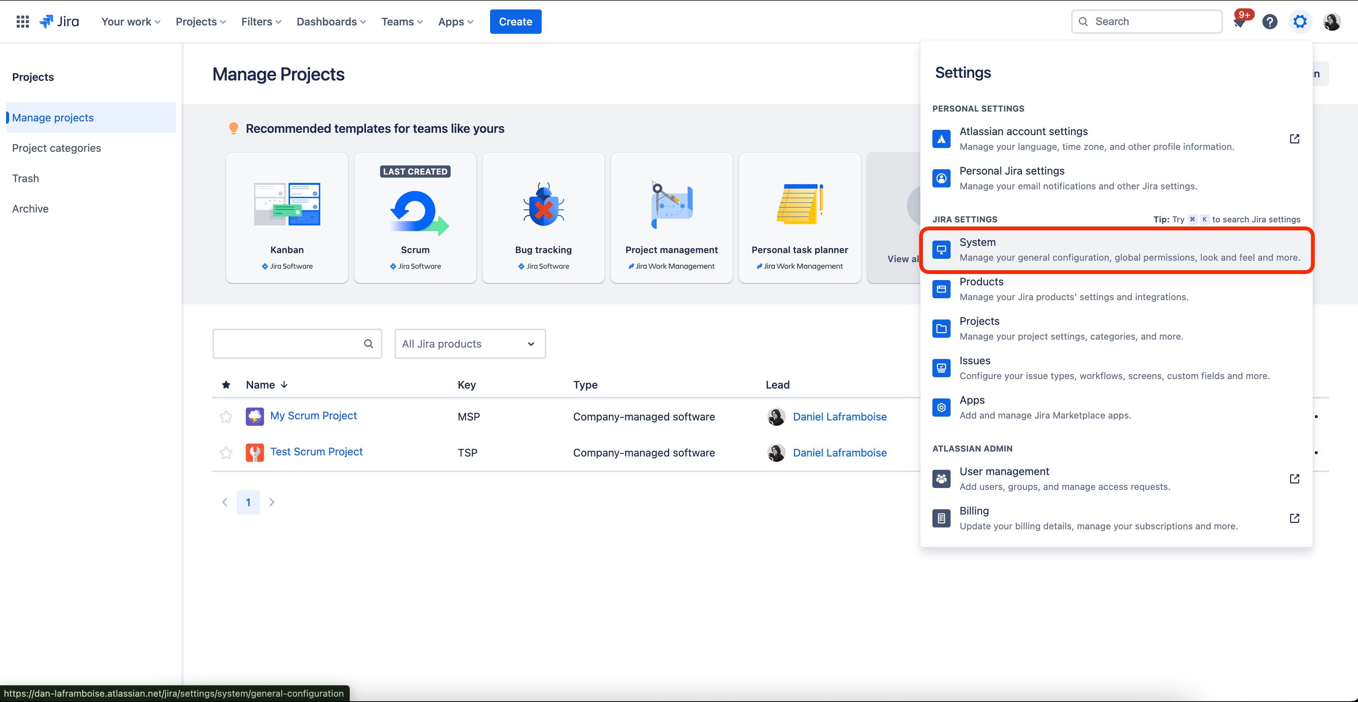The width and height of the screenshot is (1358, 702).
Task: Click the previous page arrow
Action: click(225, 502)
